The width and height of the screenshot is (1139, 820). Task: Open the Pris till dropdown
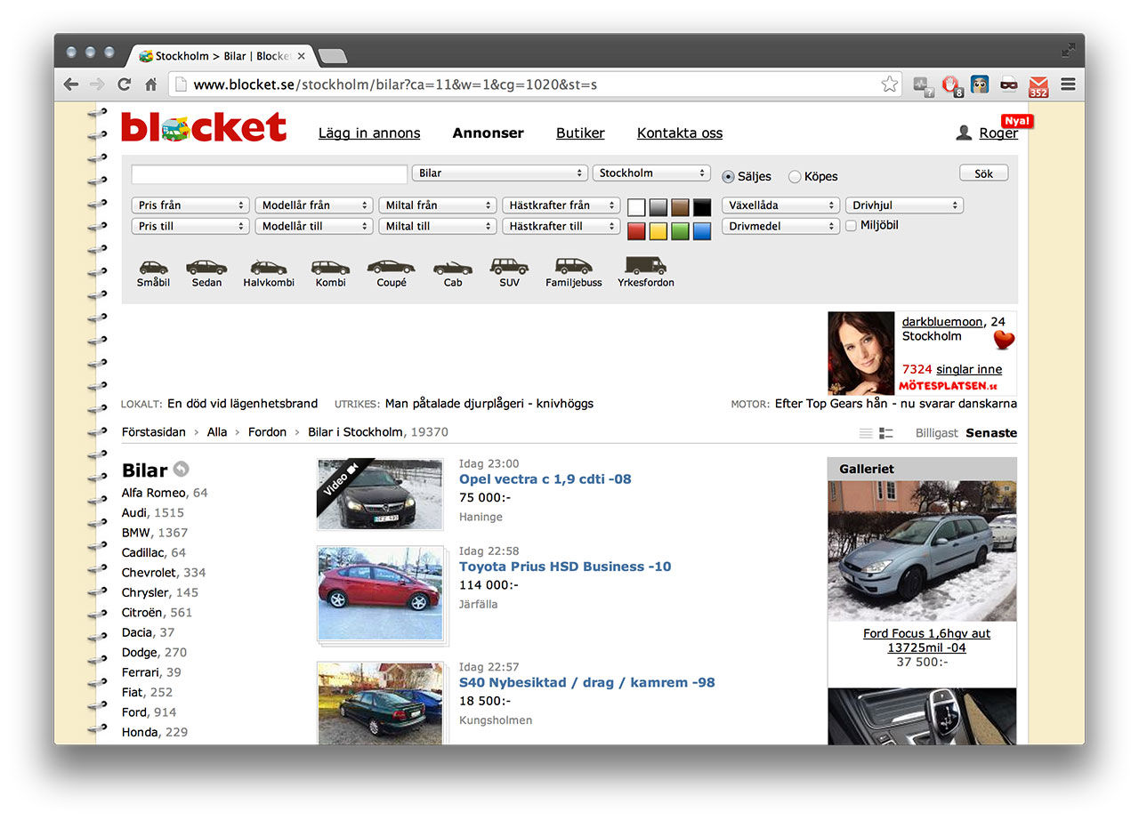tap(190, 227)
